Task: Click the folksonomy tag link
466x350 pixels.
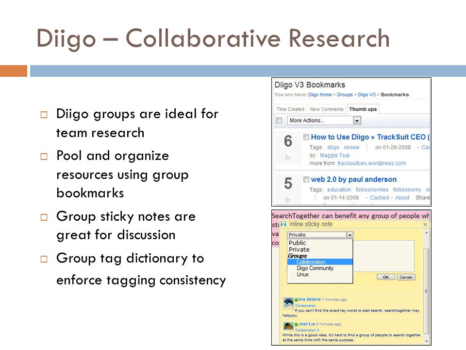Action: [x=407, y=190]
